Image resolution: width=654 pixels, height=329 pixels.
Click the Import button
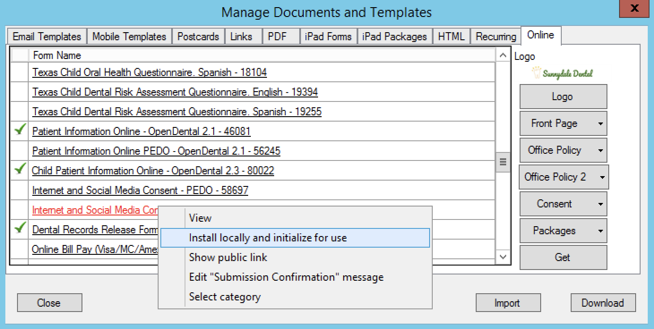508,303
